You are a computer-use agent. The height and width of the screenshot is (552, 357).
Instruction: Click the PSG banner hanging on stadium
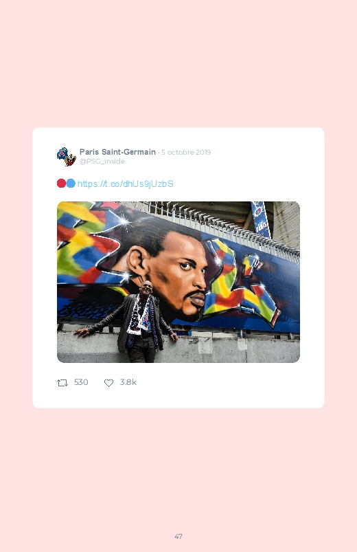coord(261,219)
